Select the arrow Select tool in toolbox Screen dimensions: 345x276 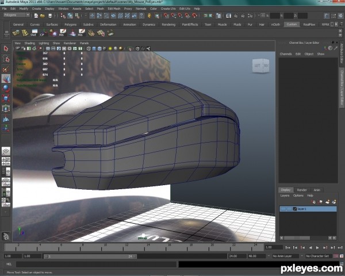pyautogui.click(x=6, y=49)
